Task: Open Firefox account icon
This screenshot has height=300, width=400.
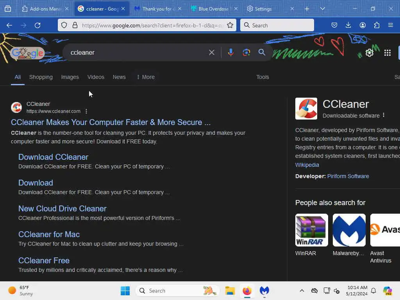Action: click(x=362, y=25)
